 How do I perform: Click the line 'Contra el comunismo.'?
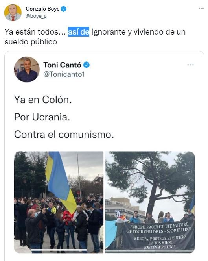coord(64,135)
